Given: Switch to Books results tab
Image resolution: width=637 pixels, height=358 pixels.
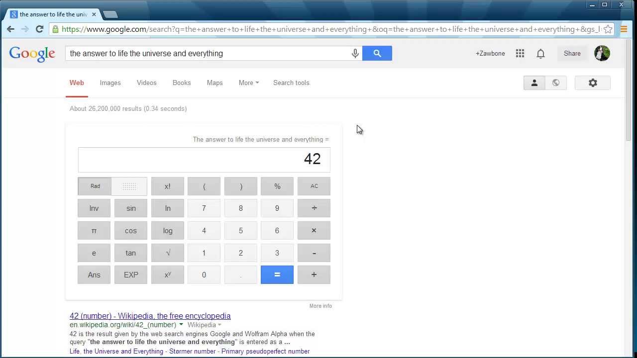Looking at the screenshot, I should 182,83.
